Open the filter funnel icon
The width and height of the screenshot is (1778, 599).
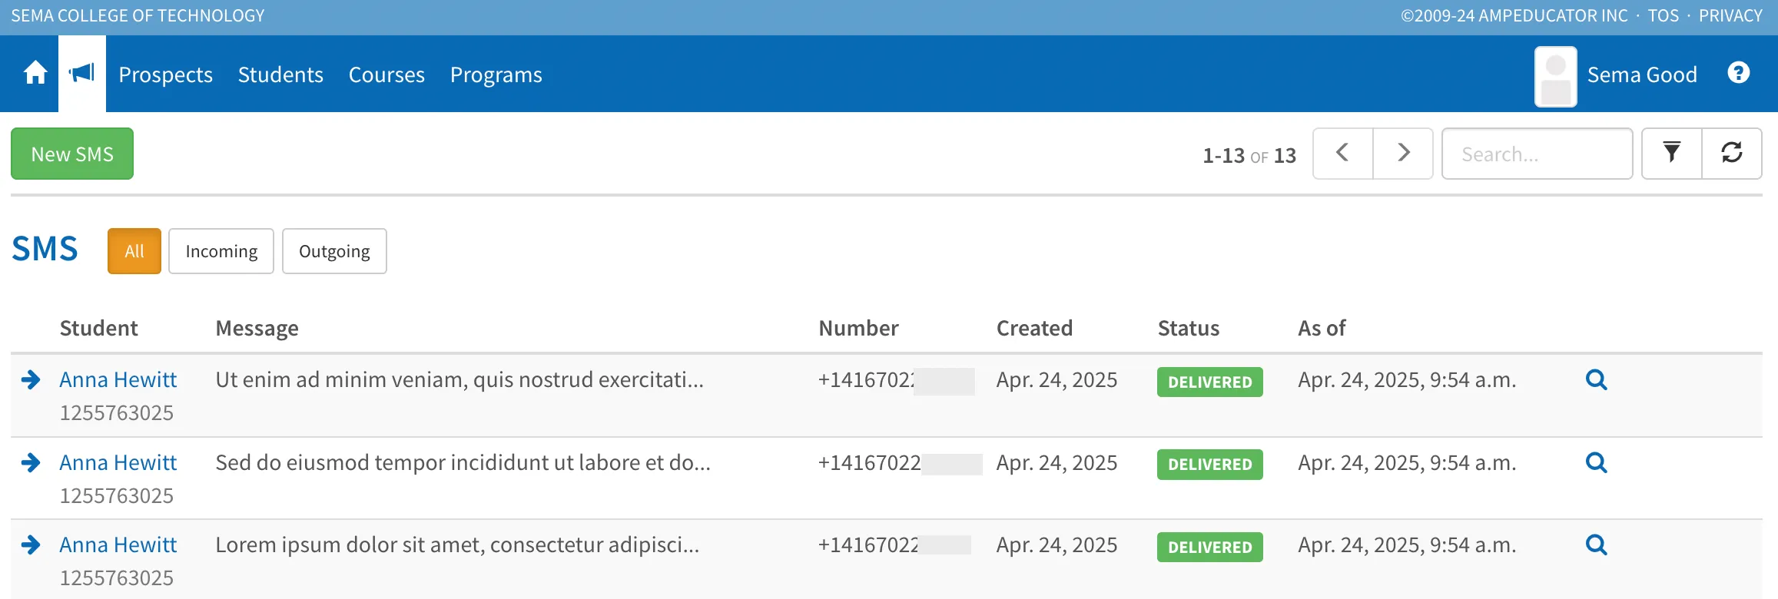[1672, 154]
